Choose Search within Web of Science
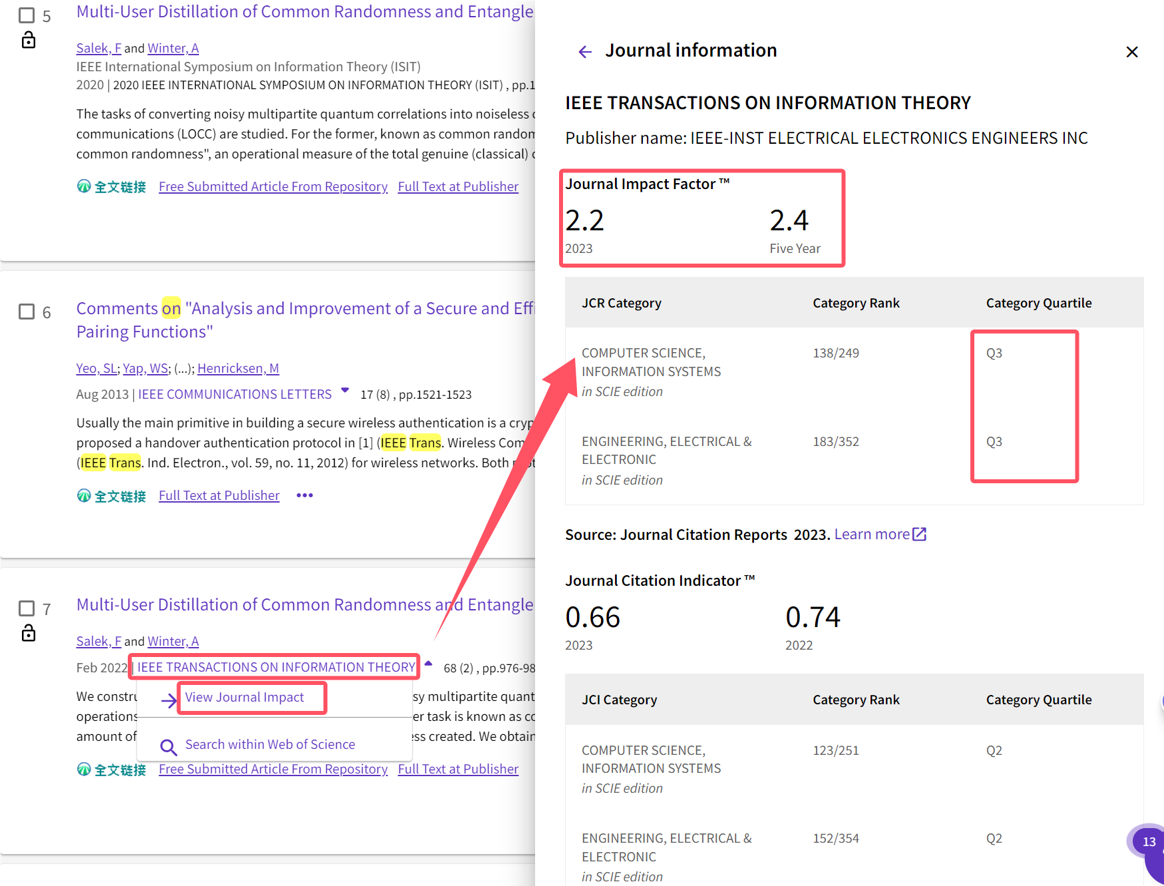This screenshot has height=886, width=1164. pos(270,744)
